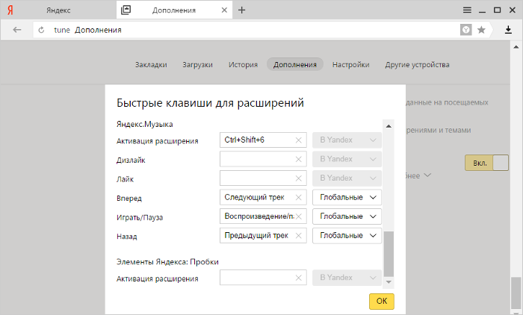Screen dimensions: 523x315
Task: Click the Yandex logo icon in first tab
Action: point(10,10)
